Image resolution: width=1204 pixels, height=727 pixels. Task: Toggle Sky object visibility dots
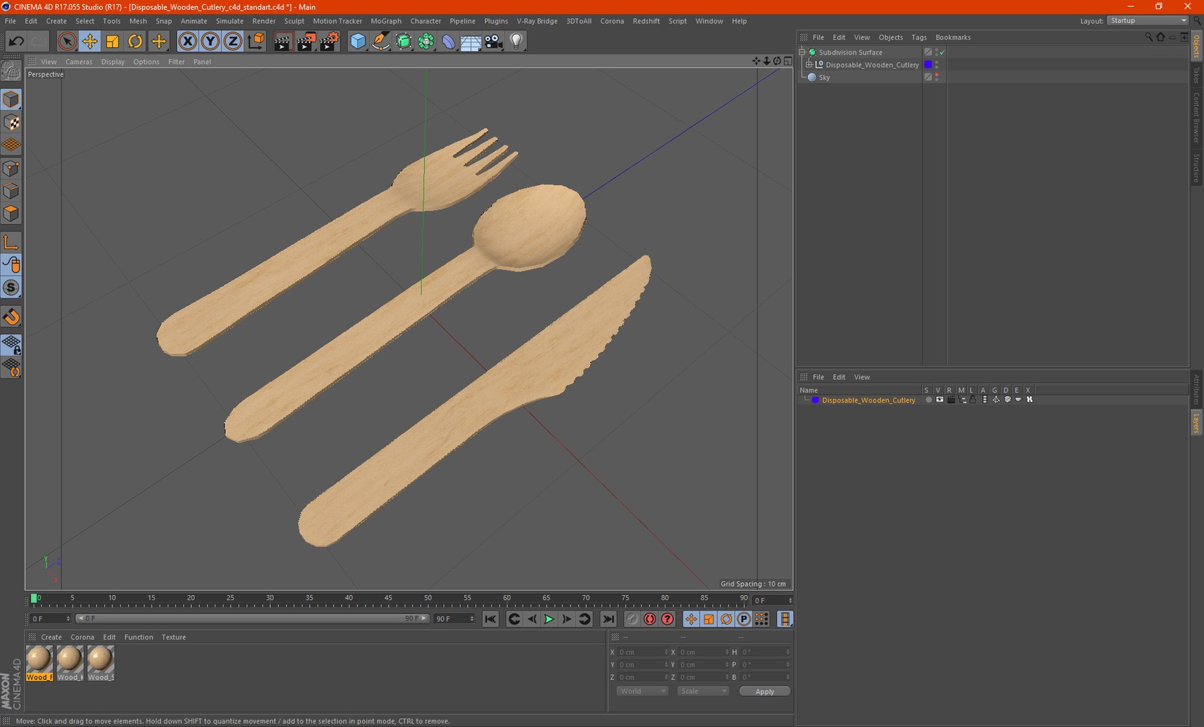click(x=937, y=77)
